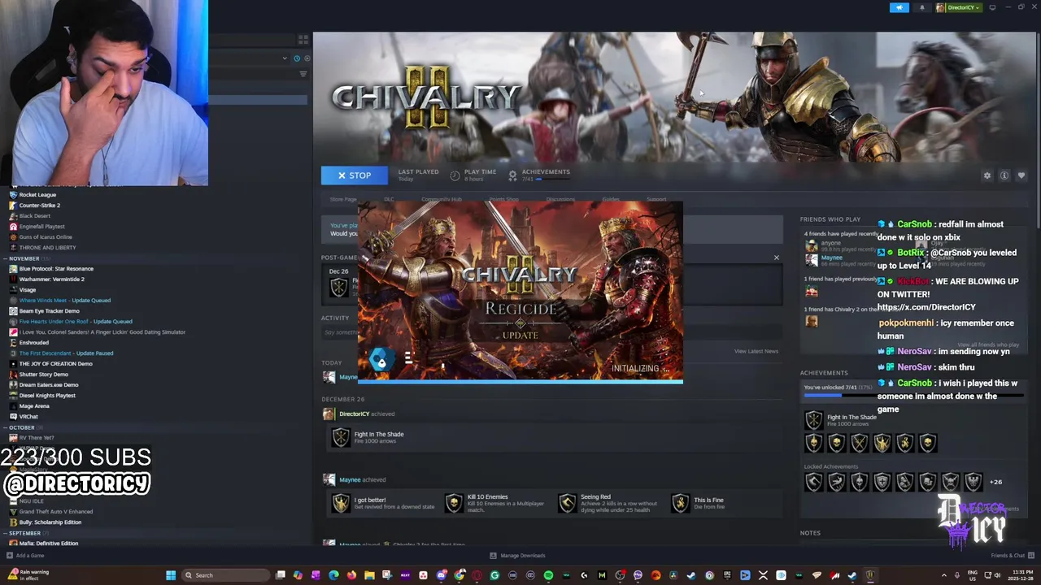This screenshot has width=1041, height=585.
Task: Open the Points Shop tab
Action: coord(503,199)
